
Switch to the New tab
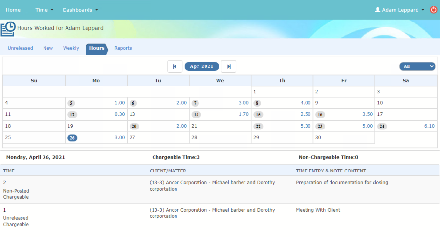[x=48, y=48]
